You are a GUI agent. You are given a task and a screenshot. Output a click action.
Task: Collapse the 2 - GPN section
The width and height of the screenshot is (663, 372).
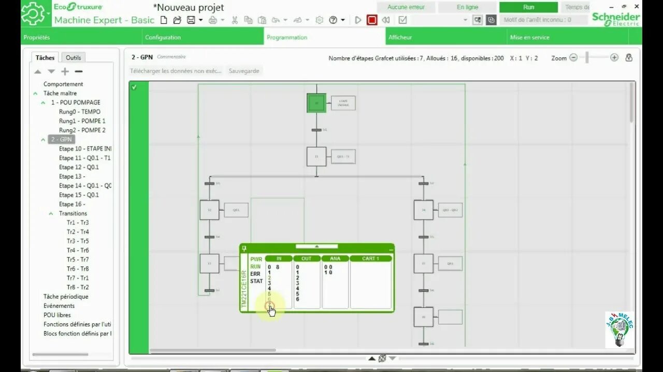pos(44,139)
